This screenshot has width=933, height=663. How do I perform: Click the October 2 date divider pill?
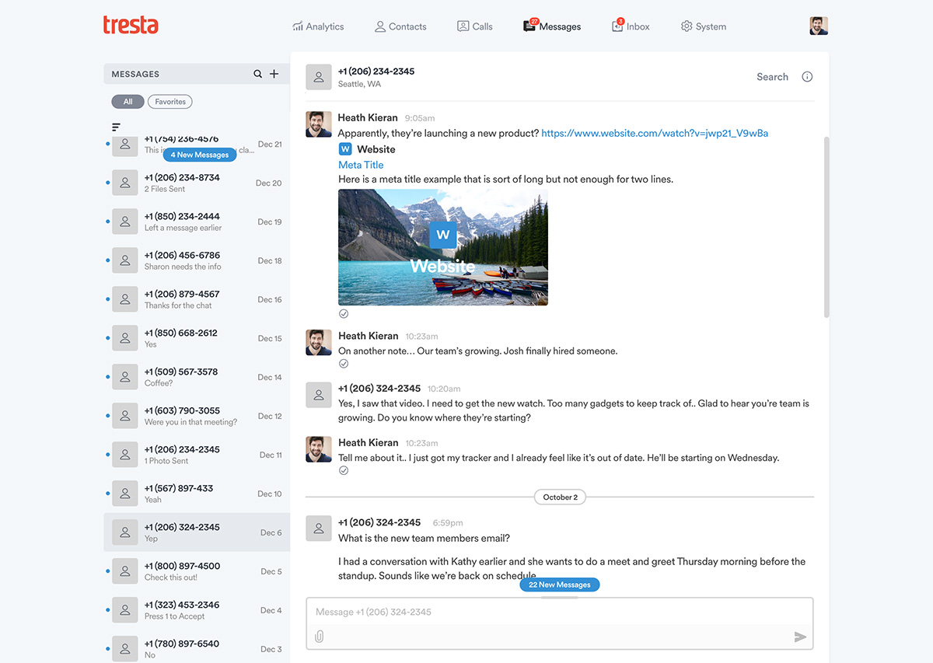click(560, 497)
